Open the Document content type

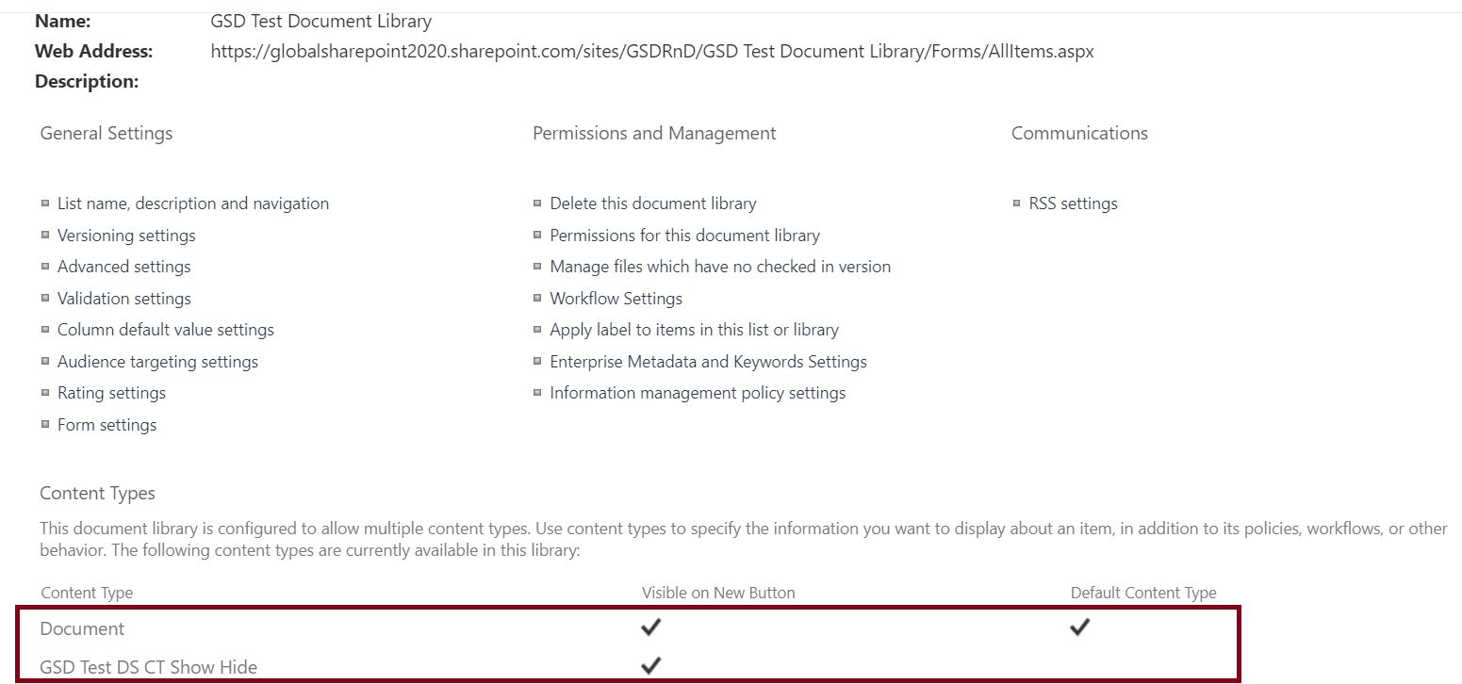[82, 628]
